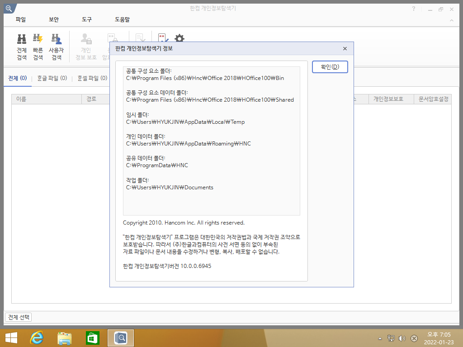
Task: Open Windows Store from taskbar
Action: tap(92, 338)
